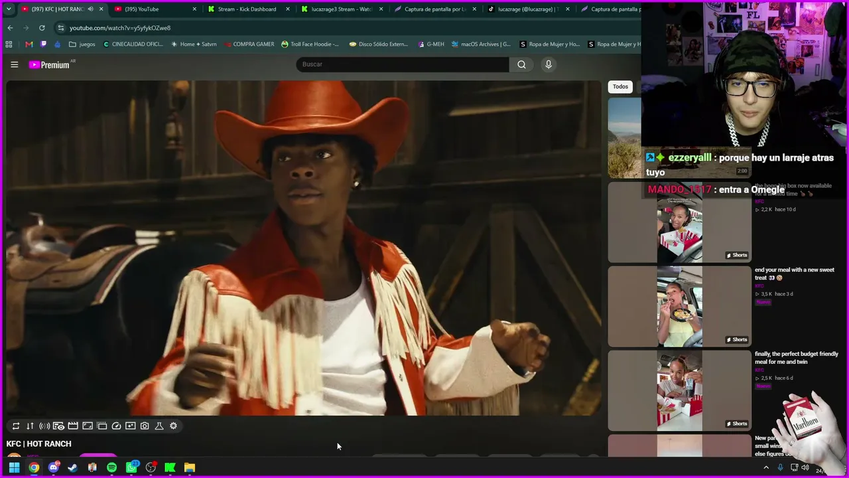This screenshot has width=849, height=478.
Task: Open Disco Sólido Extern... bookmark
Action: pyautogui.click(x=379, y=44)
